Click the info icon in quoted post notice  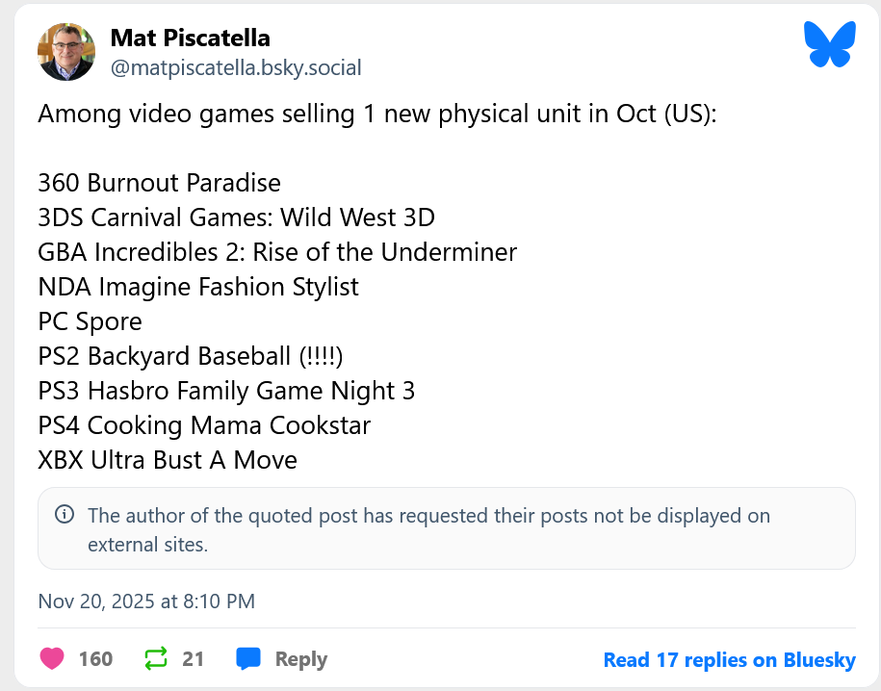pyautogui.click(x=65, y=515)
